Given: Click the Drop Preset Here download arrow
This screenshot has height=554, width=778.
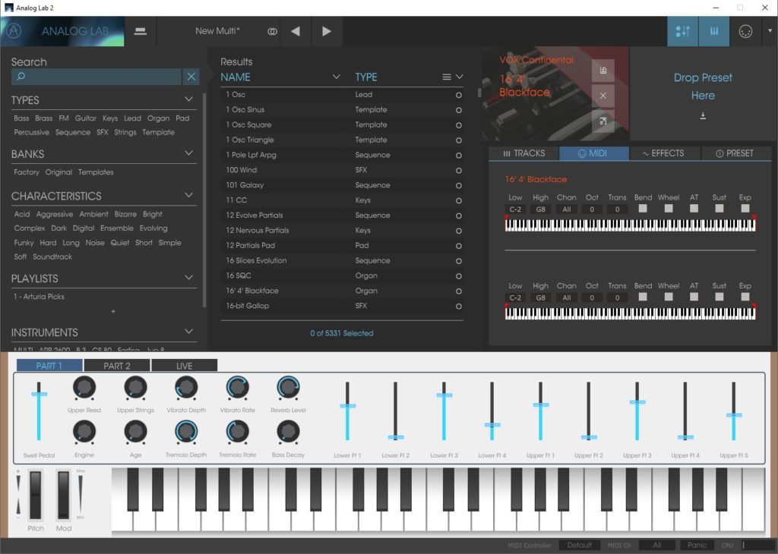Looking at the screenshot, I should (x=703, y=115).
